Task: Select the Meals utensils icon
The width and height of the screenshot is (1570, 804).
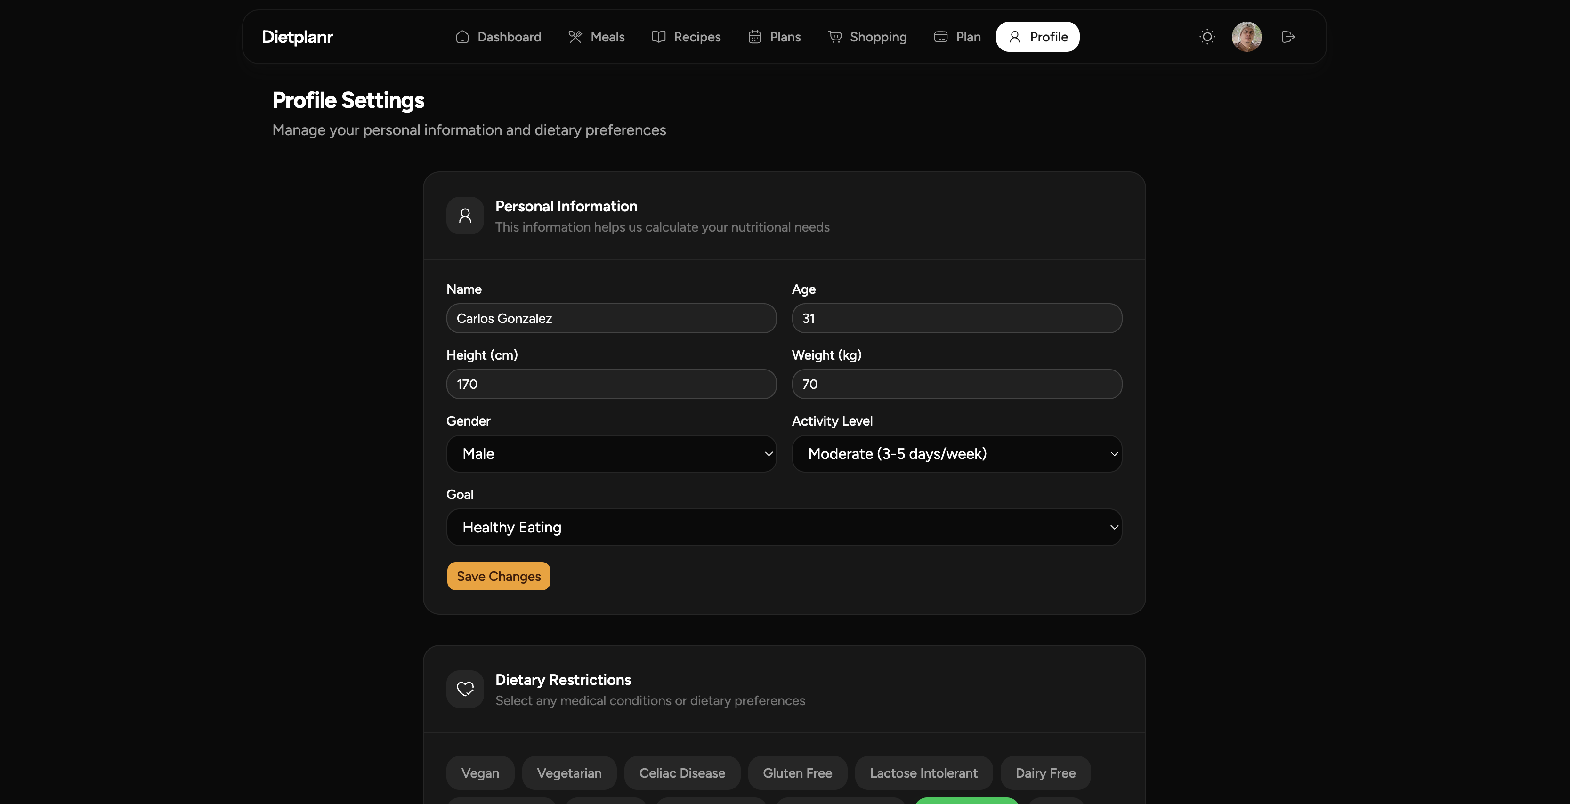Action: point(574,37)
